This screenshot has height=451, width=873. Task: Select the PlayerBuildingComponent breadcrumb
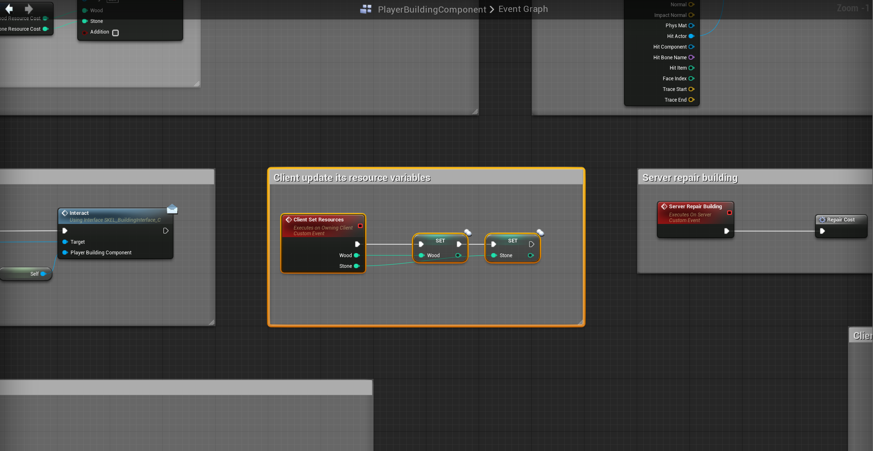tap(432, 9)
